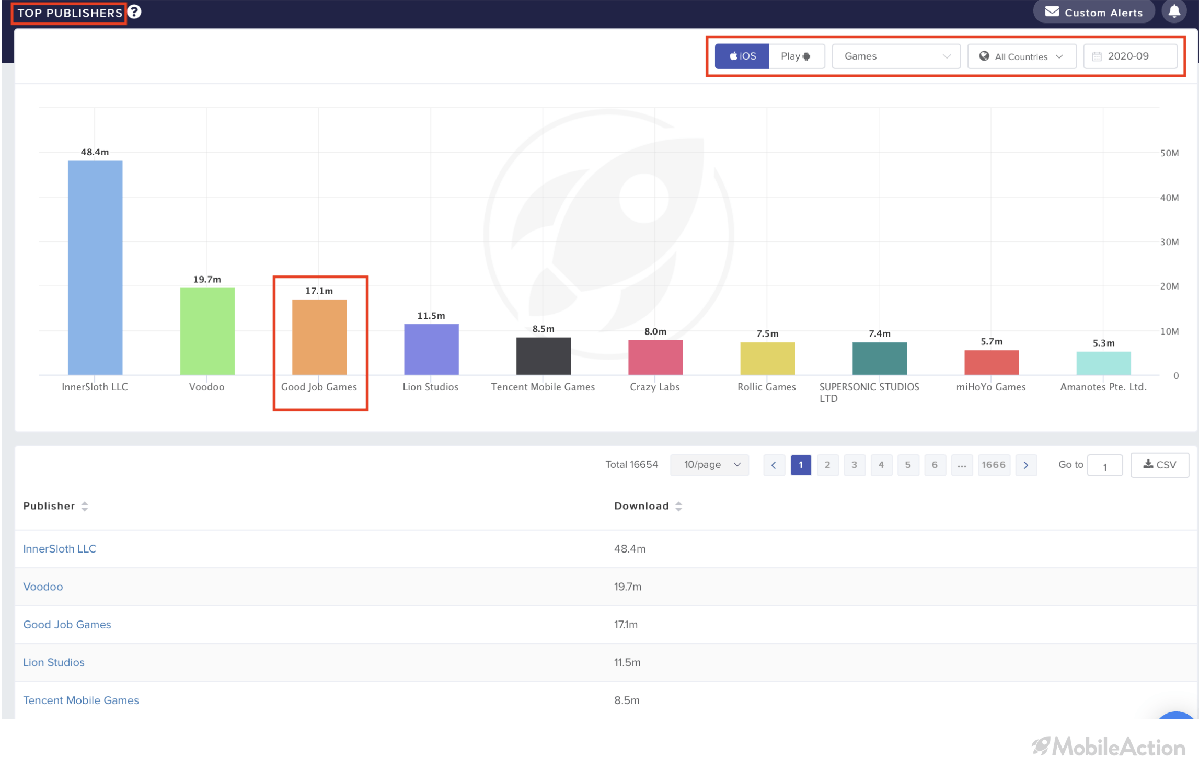This screenshot has height=782, width=1199.
Task: Open InnerSloth LLC publisher link
Action: tap(60, 548)
